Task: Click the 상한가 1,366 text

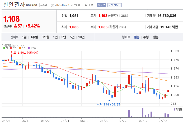Action: pos(118,16)
